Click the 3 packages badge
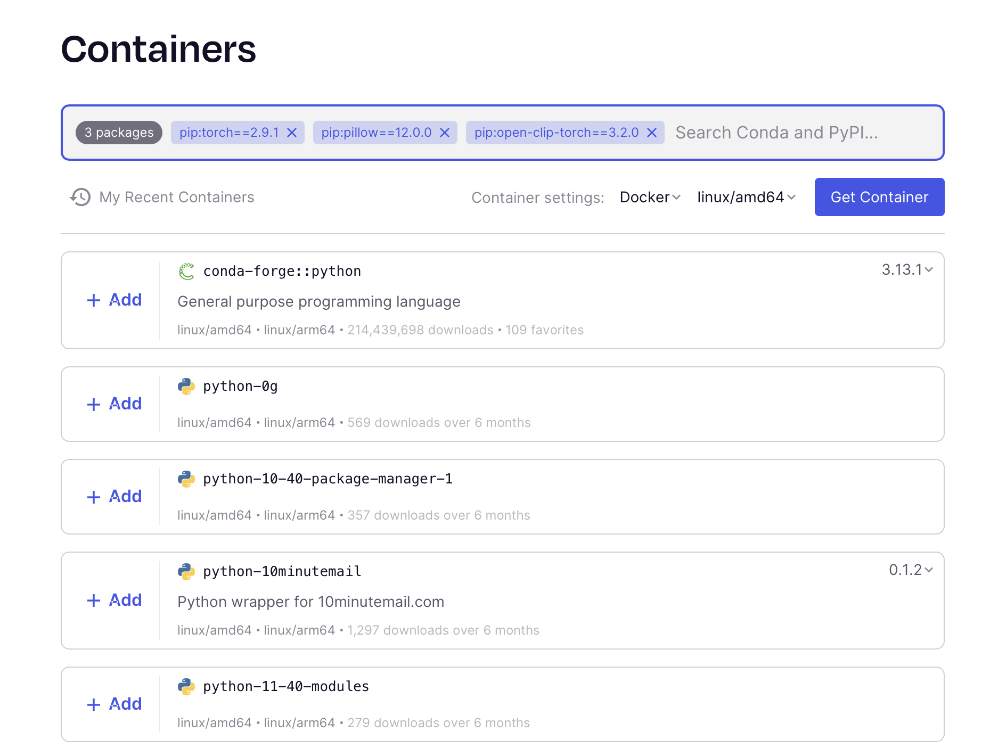998x756 pixels. 119,133
